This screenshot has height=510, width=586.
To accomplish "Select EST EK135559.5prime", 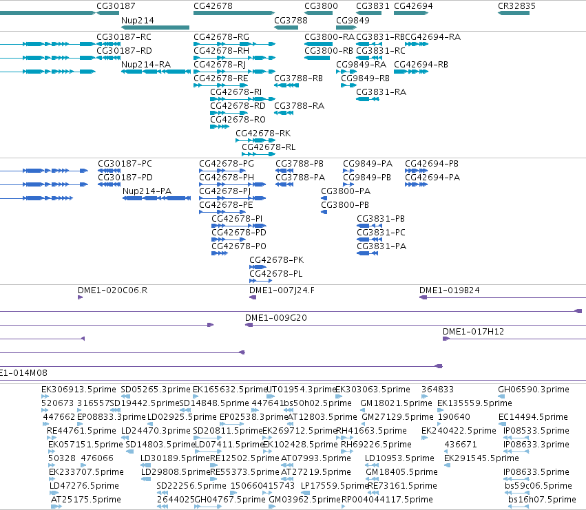I will pyautogui.click(x=474, y=403).
